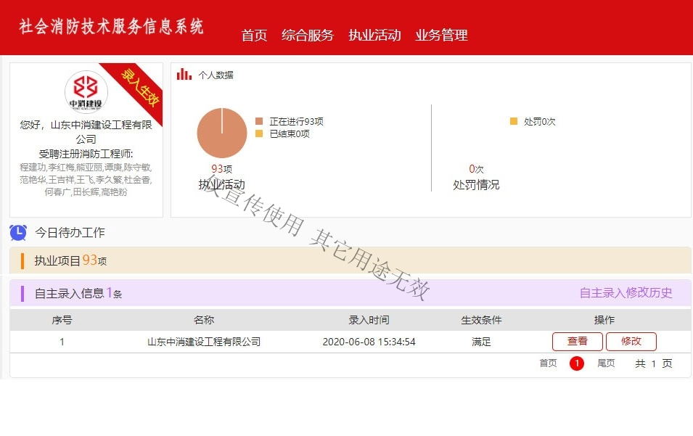
Task: Click the 中消建设 company logo avatar
Action: [x=86, y=93]
